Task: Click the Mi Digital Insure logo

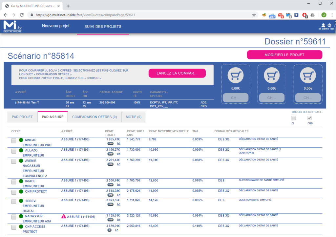Action: point(12,27)
